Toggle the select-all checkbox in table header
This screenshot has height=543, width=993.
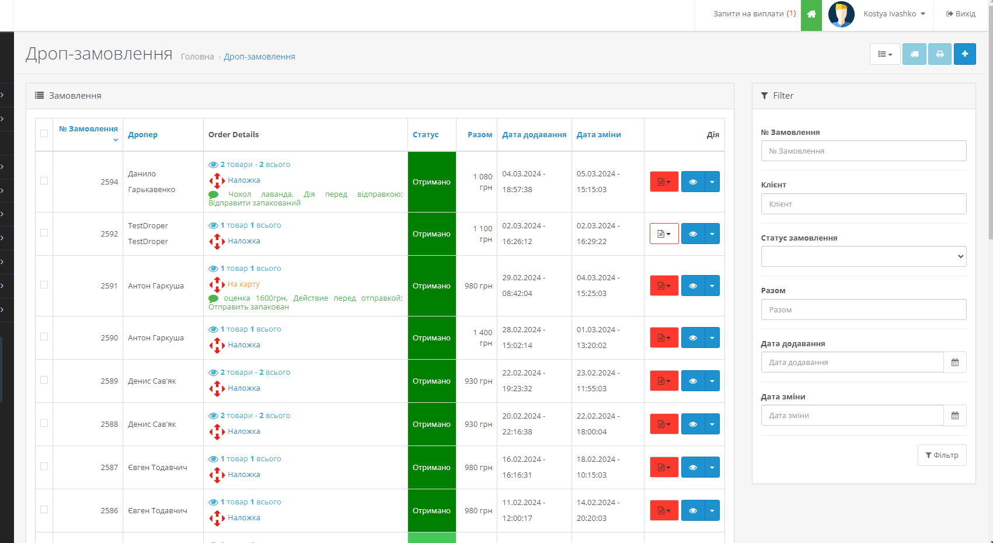point(44,134)
